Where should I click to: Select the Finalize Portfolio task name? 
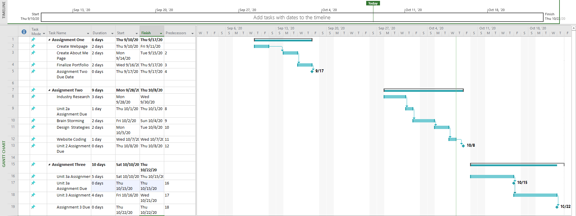tap(69, 65)
